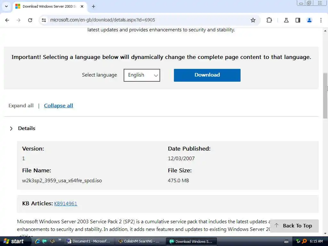Open the KB914961 article link
This screenshot has width=328, height=246.
coord(66,203)
